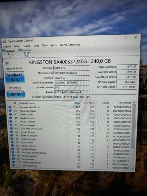
Task: Select the Power Cycles attribute name
Action: (26, 114)
